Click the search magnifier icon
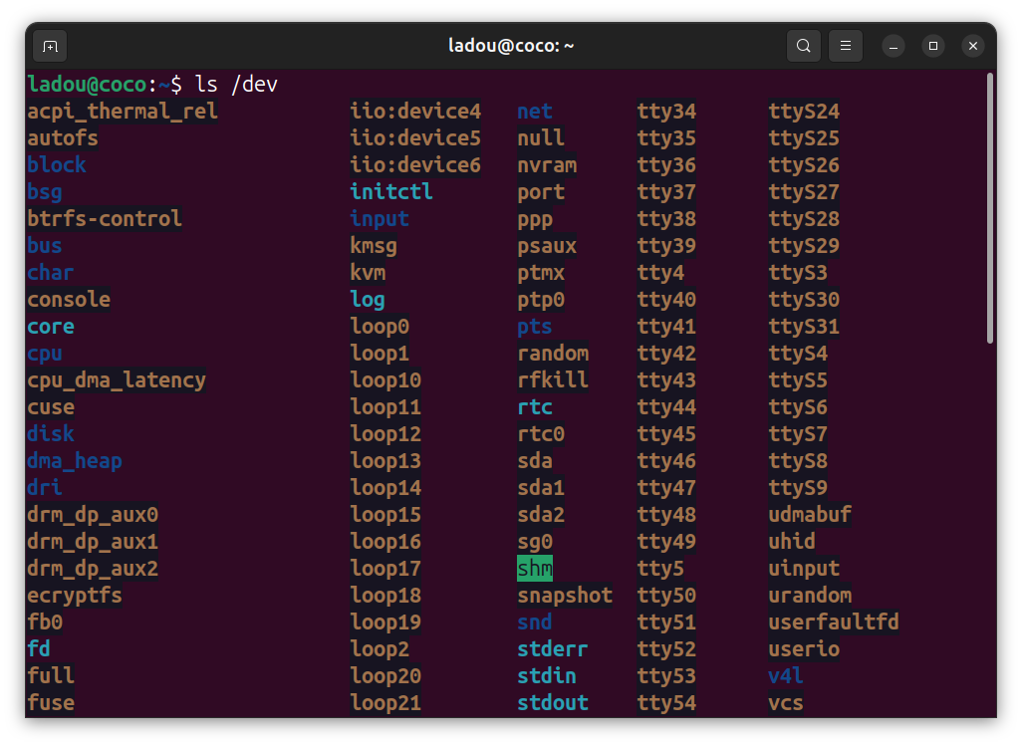Viewport: 1022px width, 746px height. click(x=803, y=46)
